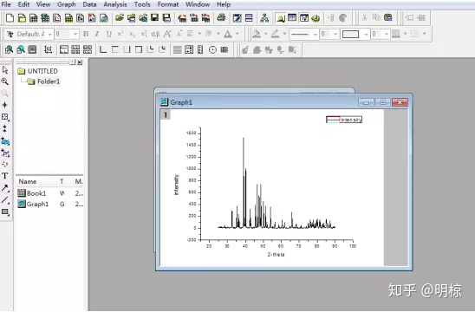
Task: Minimize the Graph1 window
Action: (x=366, y=102)
